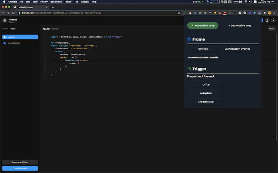Click the code editor vertical scrollbar

click(276, 86)
